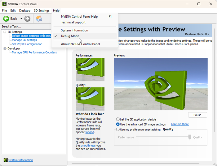Open Manage GPU Performance Counters
This screenshot has height=166, width=217.
(x=34, y=53)
